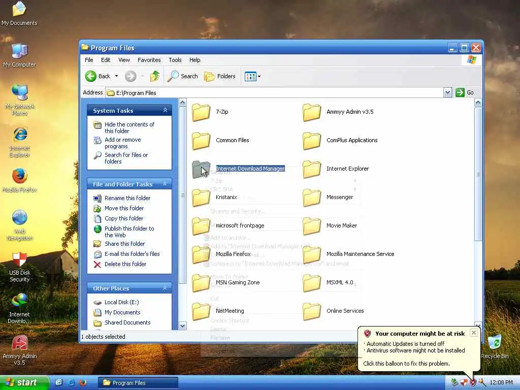Click Search for files or folders link
Viewport: 520px width, 390px height.
126,158
